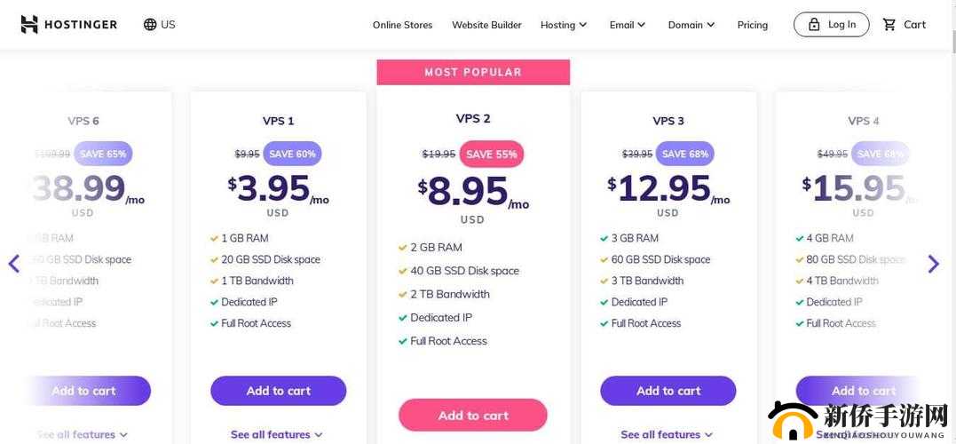Viewport: 956px width, 444px height.
Task: Click the globe language icon
Action: point(150,24)
